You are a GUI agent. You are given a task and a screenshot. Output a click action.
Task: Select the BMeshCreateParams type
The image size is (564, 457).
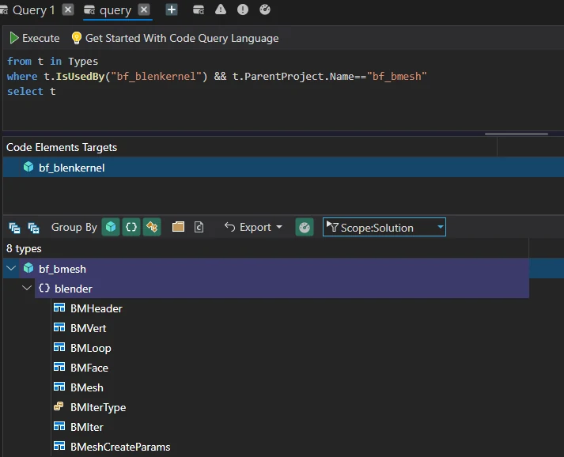[120, 447]
